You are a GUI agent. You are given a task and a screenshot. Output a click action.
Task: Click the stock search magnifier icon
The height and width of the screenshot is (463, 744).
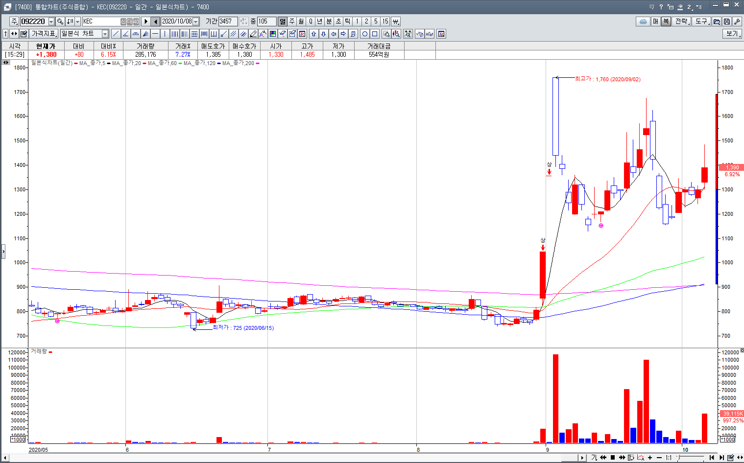click(x=60, y=22)
